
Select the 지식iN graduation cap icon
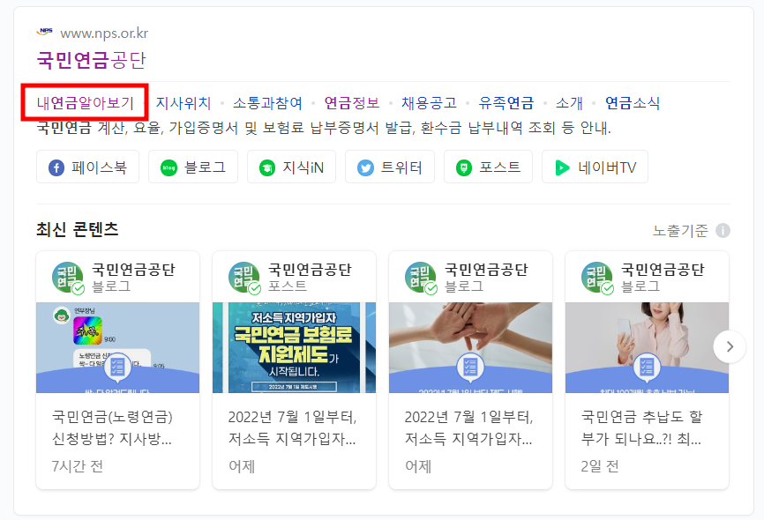(267, 168)
